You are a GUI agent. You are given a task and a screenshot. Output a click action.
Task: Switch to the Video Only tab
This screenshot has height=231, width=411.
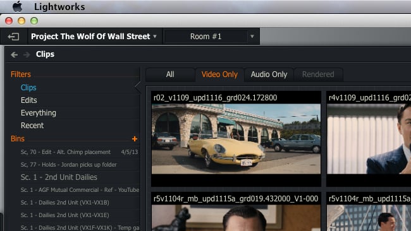(219, 74)
